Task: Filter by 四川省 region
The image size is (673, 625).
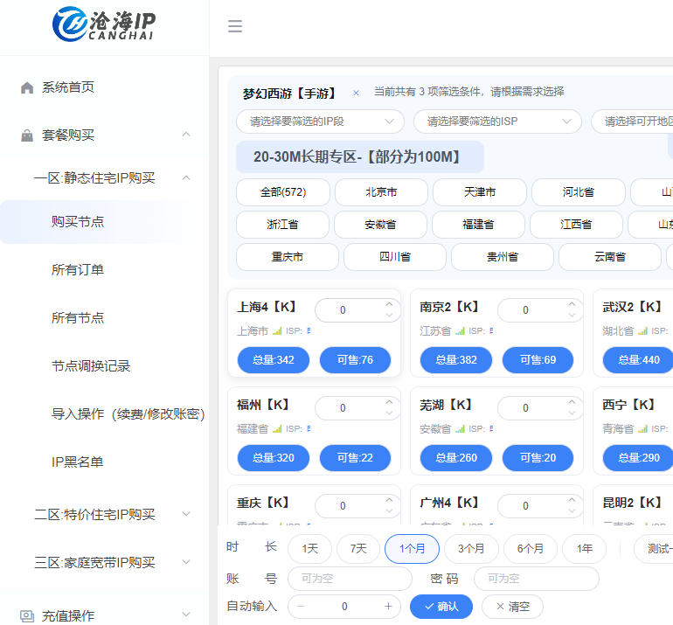Action: click(395, 257)
